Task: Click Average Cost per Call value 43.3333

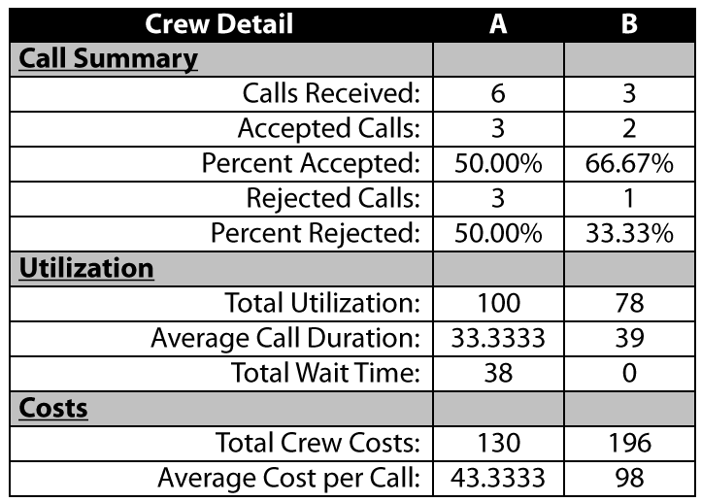Action: tap(498, 479)
